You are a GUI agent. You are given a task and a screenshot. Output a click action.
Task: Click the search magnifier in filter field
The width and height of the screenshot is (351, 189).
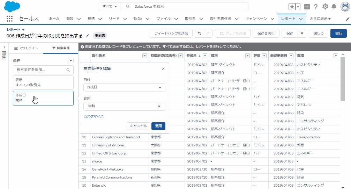68,70
